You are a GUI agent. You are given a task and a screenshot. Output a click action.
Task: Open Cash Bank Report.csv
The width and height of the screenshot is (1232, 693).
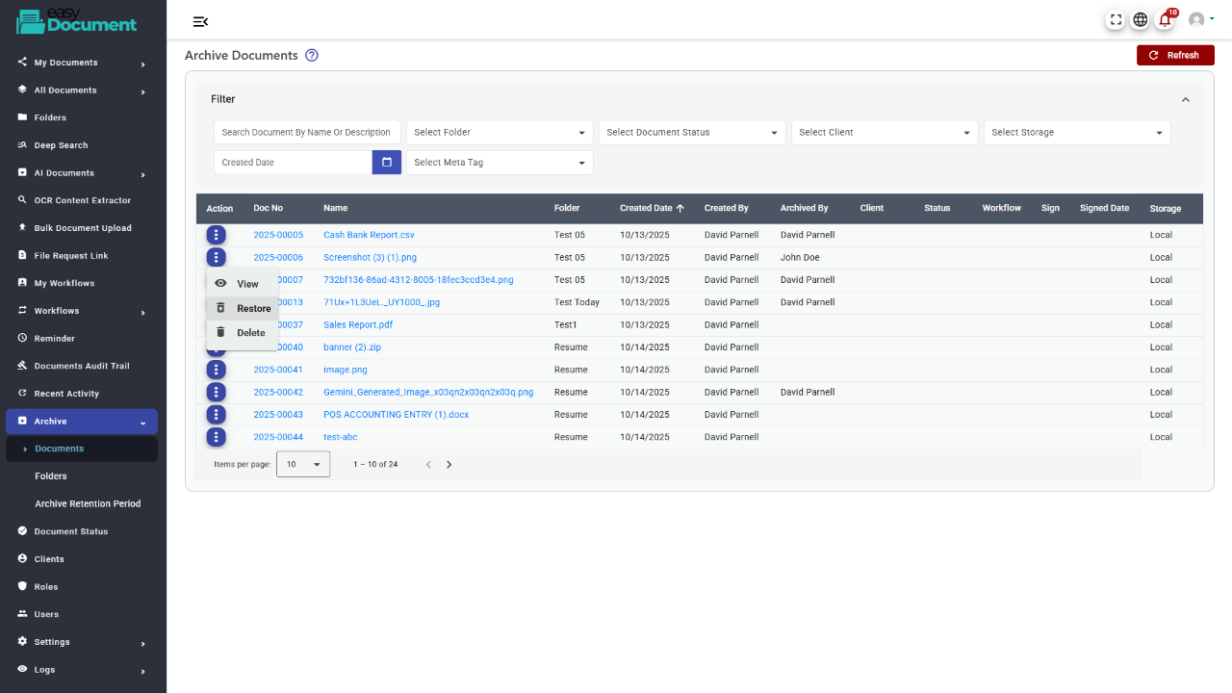pyautogui.click(x=369, y=235)
